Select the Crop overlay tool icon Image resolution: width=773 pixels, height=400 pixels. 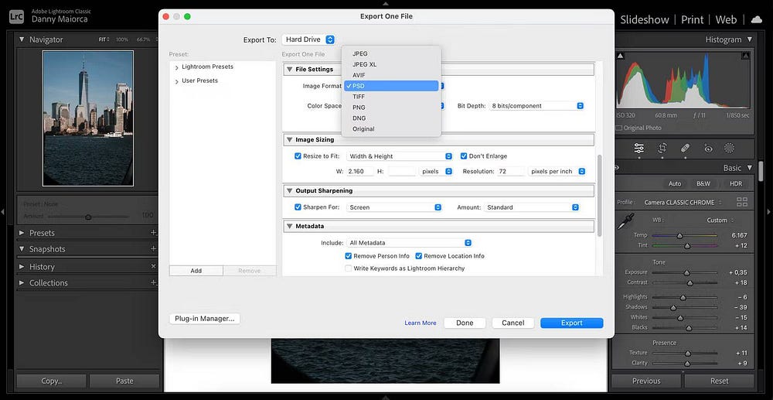[x=662, y=148]
